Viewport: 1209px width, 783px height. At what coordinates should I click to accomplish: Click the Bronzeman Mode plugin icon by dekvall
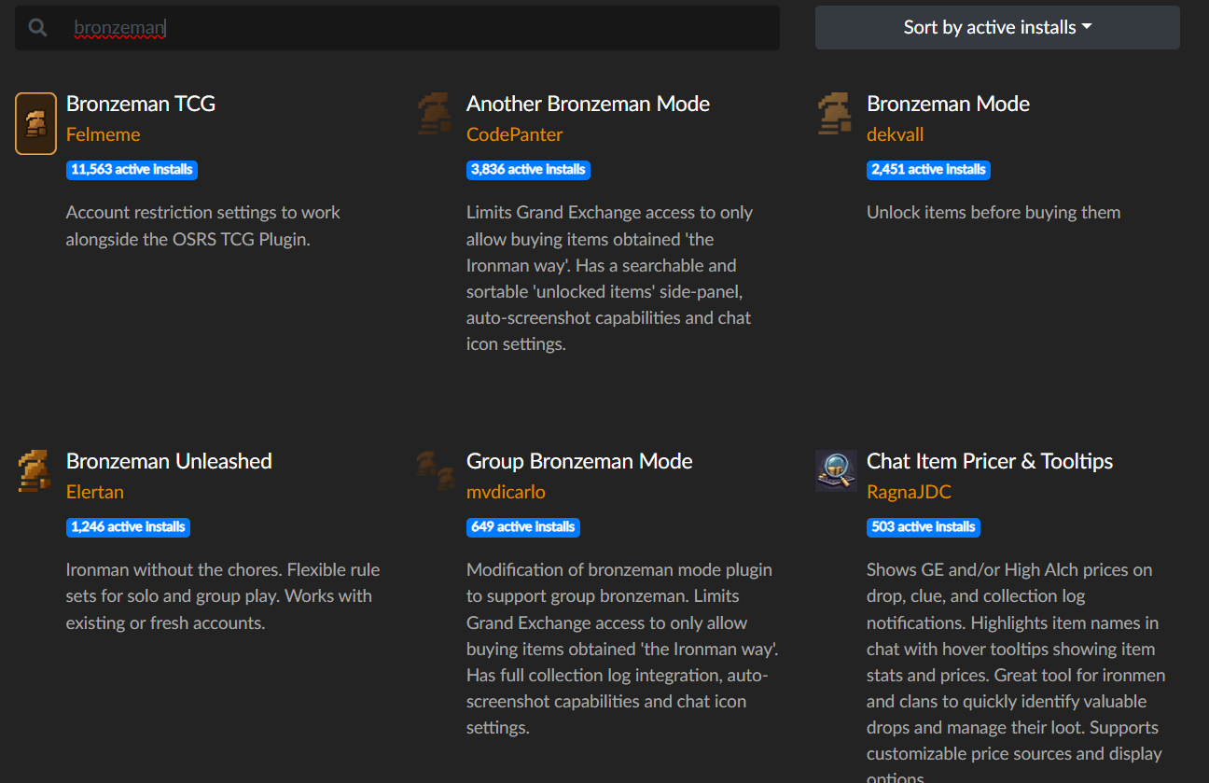click(835, 114)
